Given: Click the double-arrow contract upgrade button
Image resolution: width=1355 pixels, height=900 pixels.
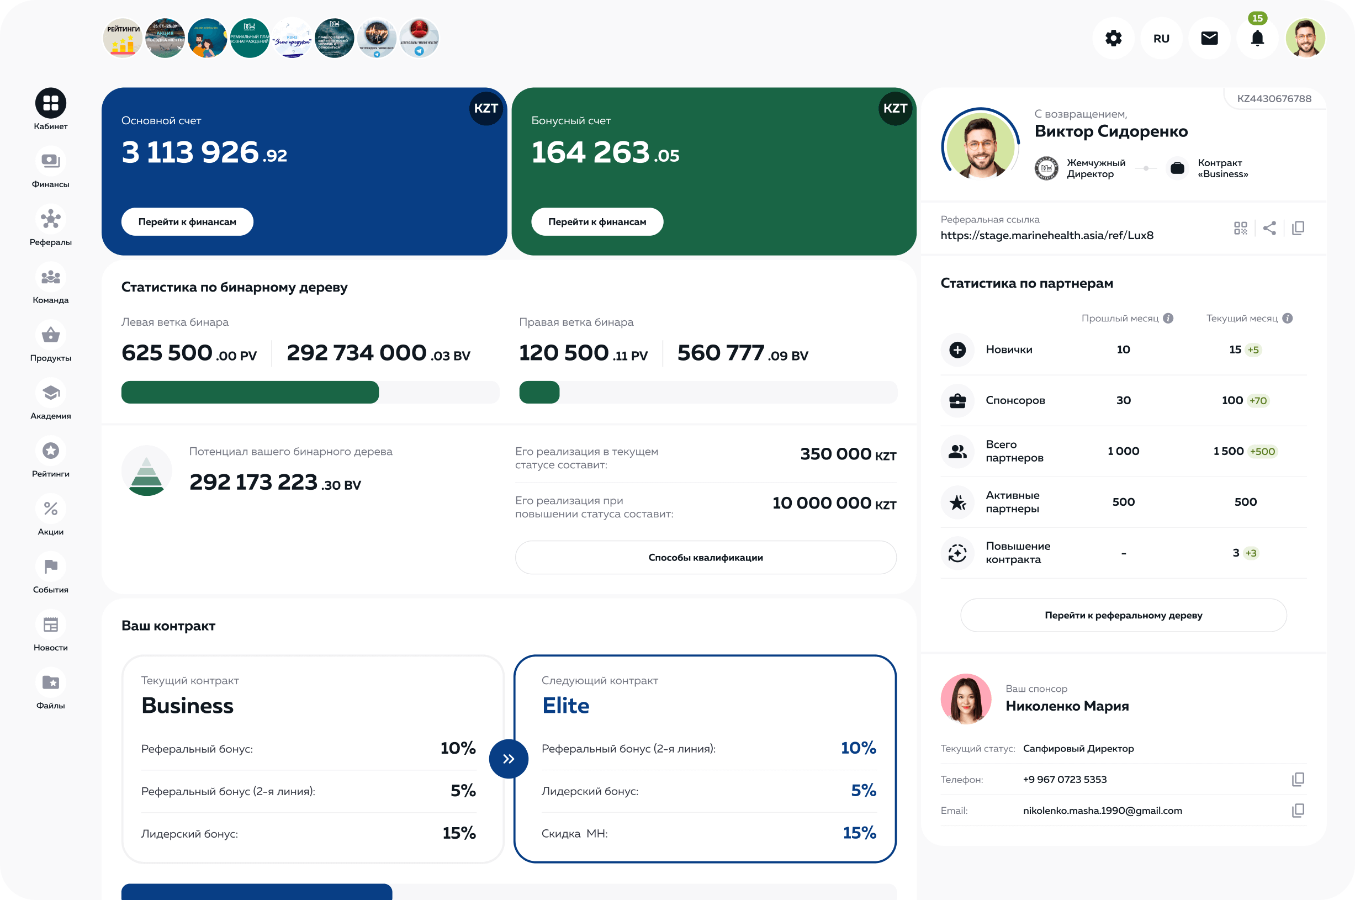Looking at the screenshot, I should point(509,759).
